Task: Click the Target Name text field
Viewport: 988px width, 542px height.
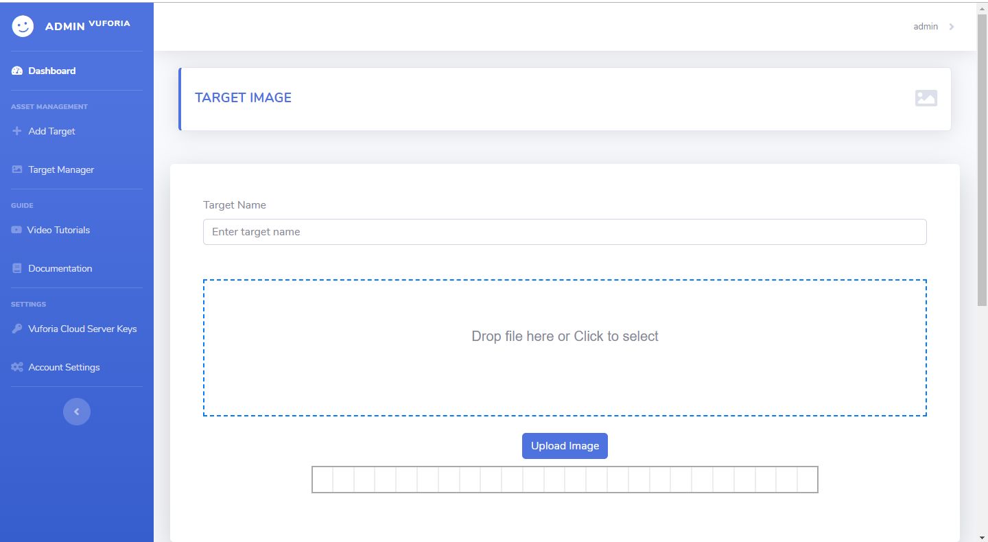Action: click(565, 232)
